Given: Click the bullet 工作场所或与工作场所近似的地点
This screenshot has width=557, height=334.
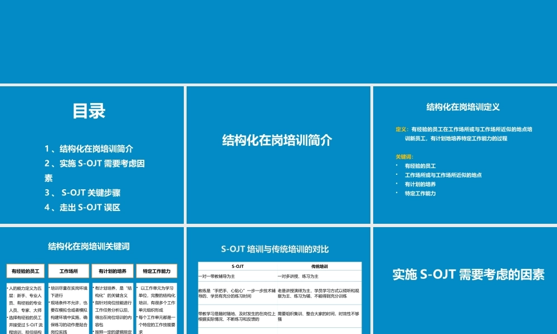Looking at the screenshot, I should [443, 175].
